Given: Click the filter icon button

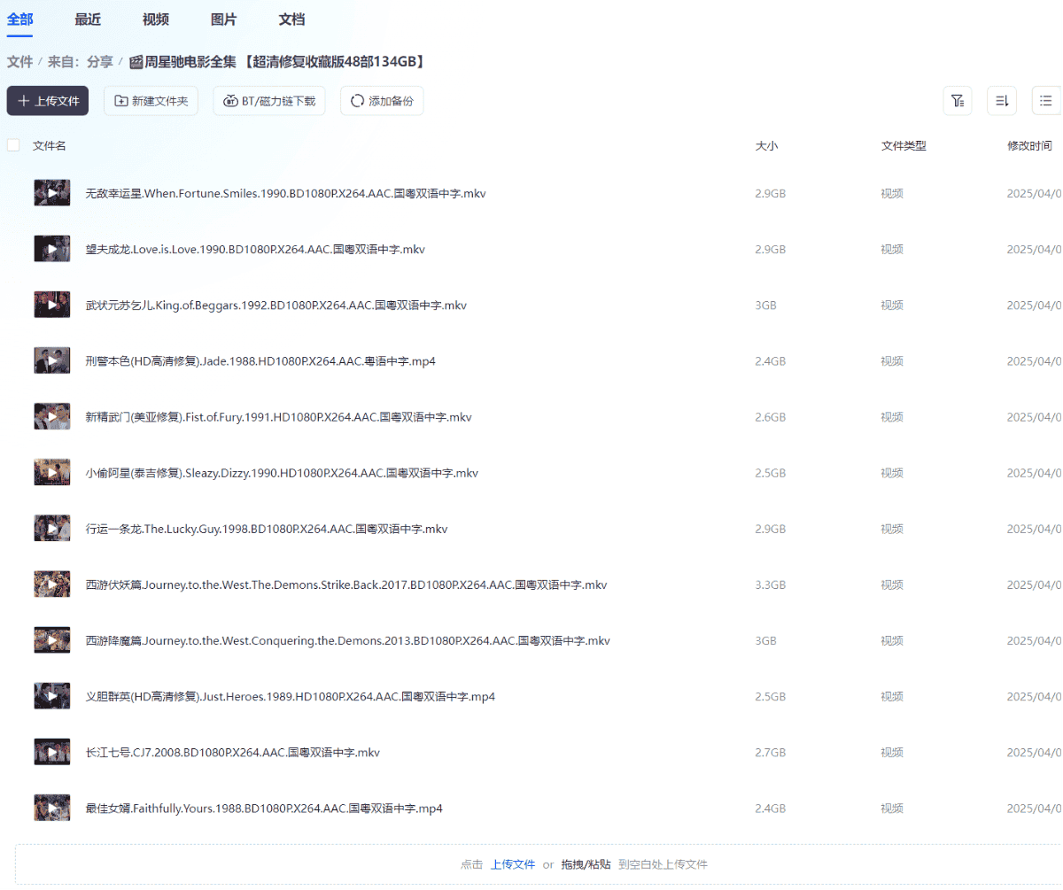Looking at the screenshot, I should point(957,101).
